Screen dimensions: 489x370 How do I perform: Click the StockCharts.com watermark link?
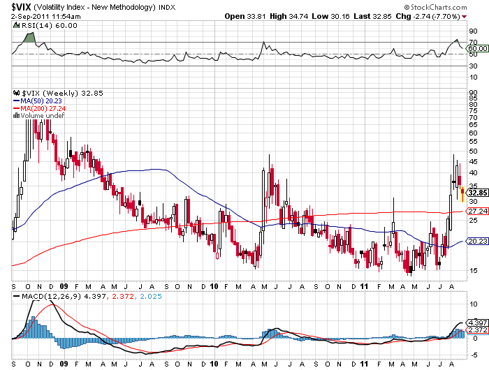click(439, 7)
